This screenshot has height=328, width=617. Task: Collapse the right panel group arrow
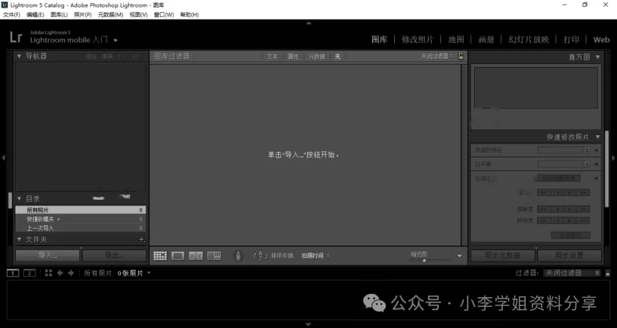tap(614, 158)
